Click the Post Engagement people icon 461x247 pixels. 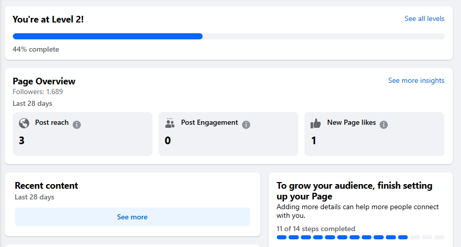click(170, 123)
